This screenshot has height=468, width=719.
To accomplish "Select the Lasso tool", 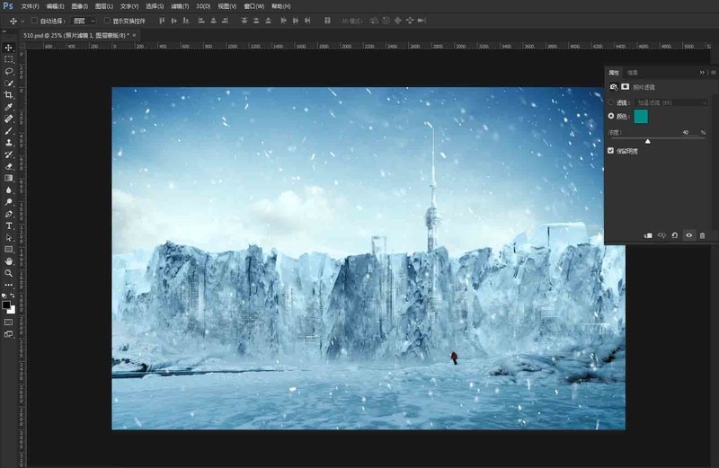I will [9, 72].
